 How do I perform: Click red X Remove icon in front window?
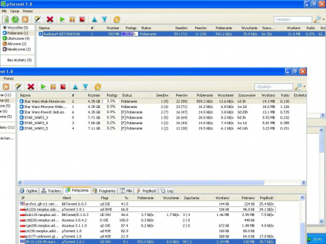pos(31,87)
